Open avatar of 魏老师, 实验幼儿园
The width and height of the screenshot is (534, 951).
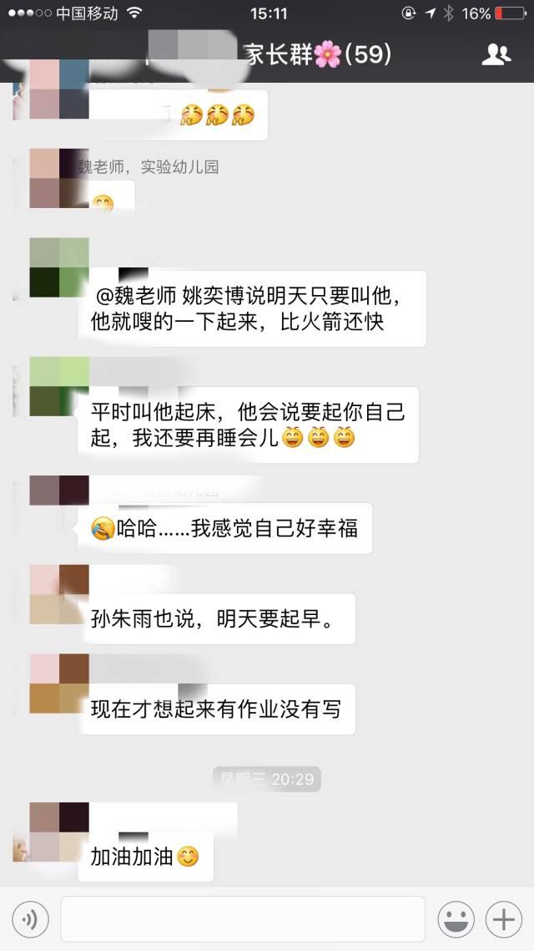(x=59, y=178)
